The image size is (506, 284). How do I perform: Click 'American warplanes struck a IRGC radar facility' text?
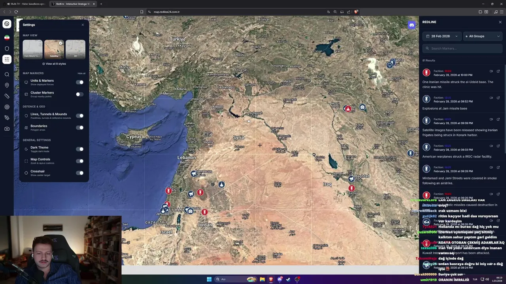pyautogui.click(x=457, y=157)
